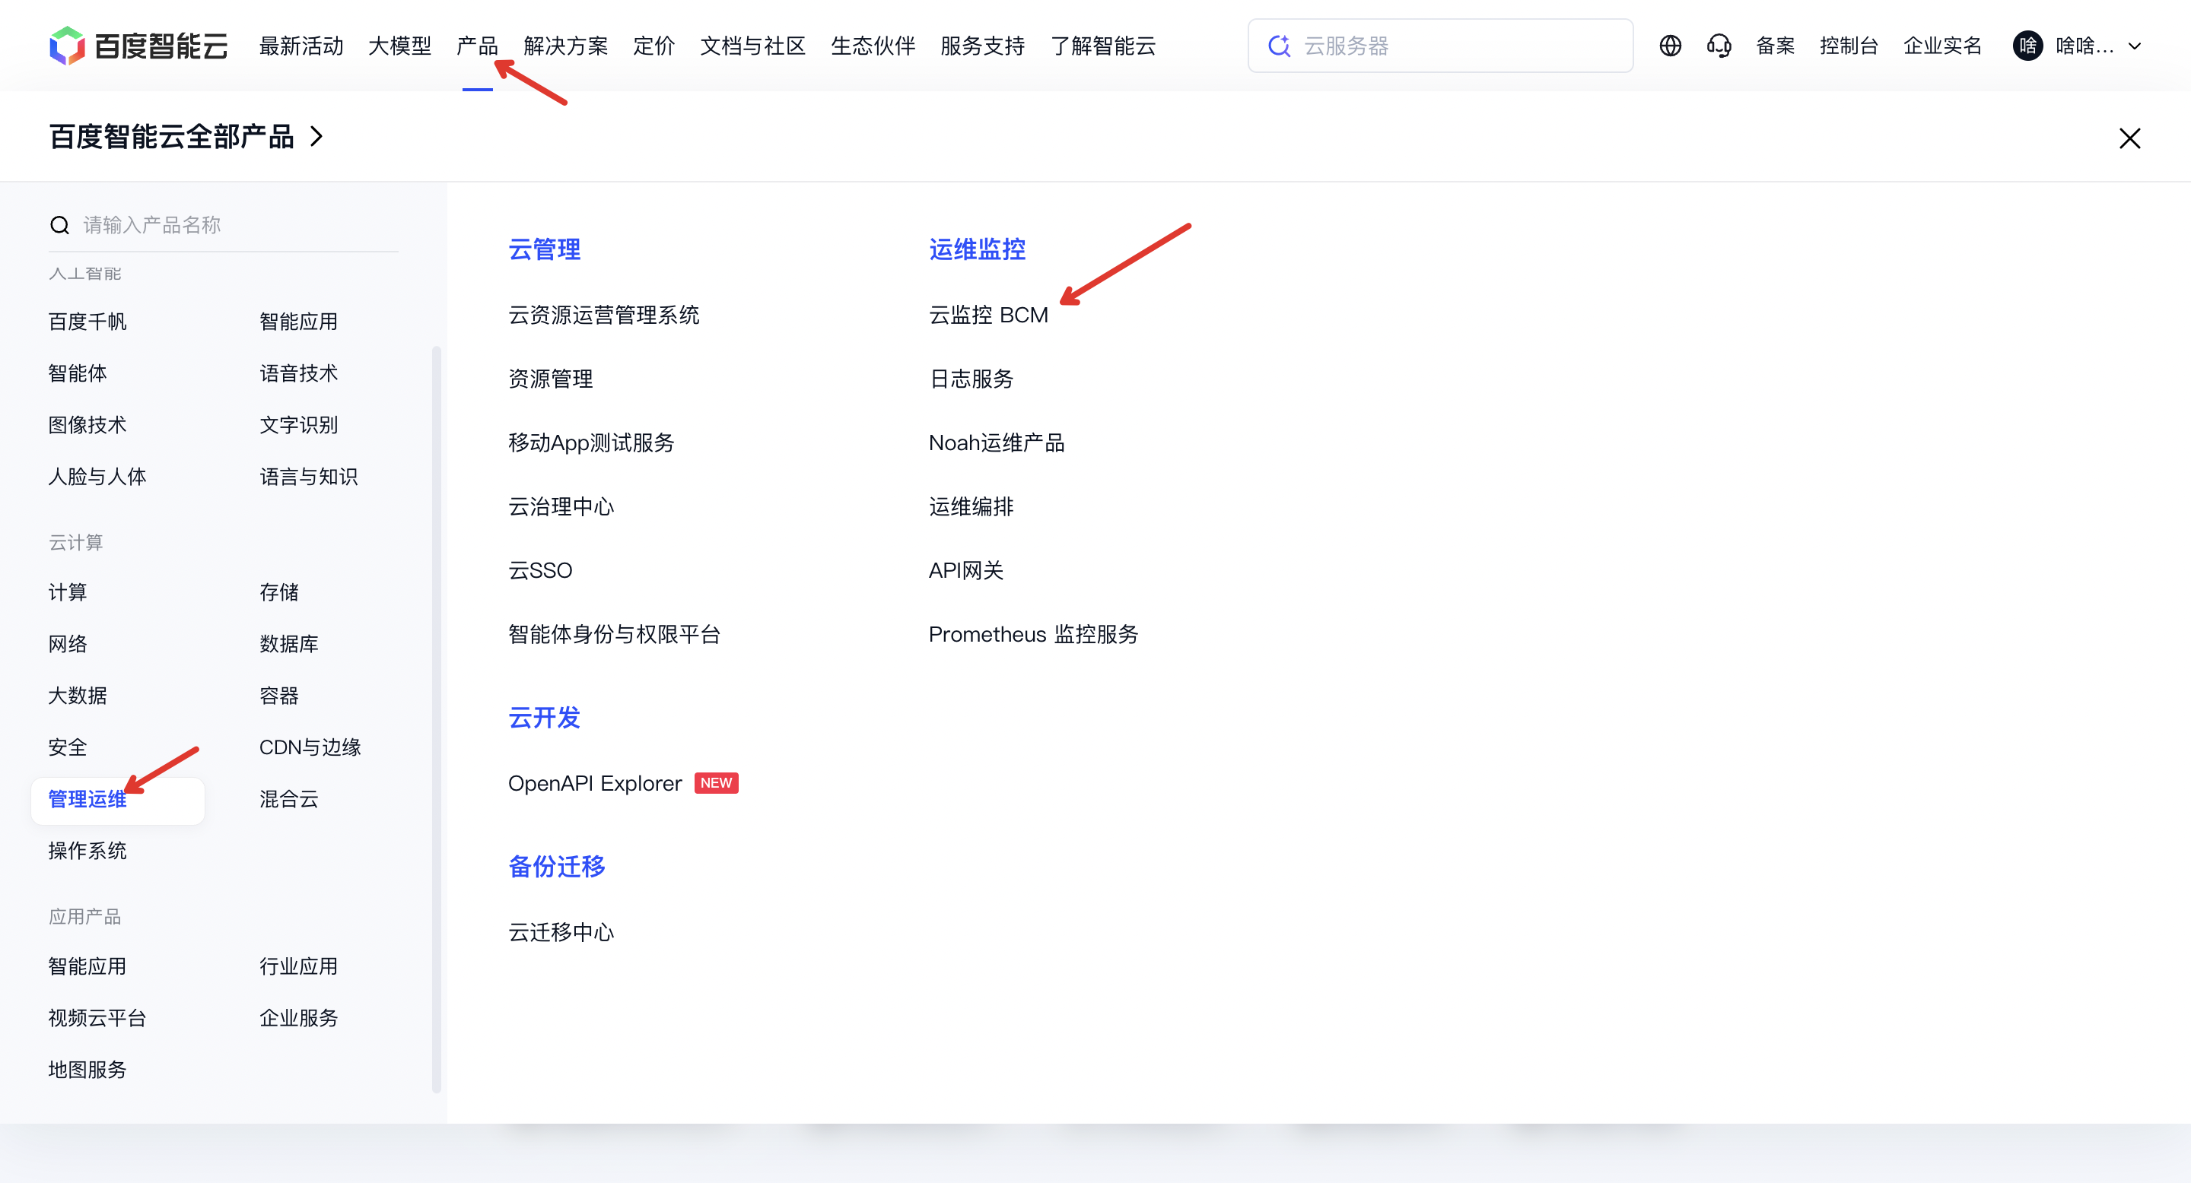2191x1183 pixels.
Task: Select 操作系统 category
Action: coord(87,852)
